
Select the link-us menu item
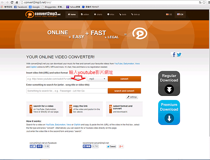point(135,14)
